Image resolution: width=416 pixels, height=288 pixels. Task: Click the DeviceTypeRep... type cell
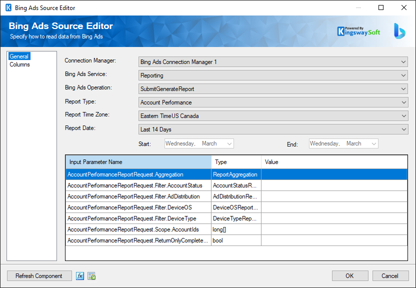tap(236, 218)
